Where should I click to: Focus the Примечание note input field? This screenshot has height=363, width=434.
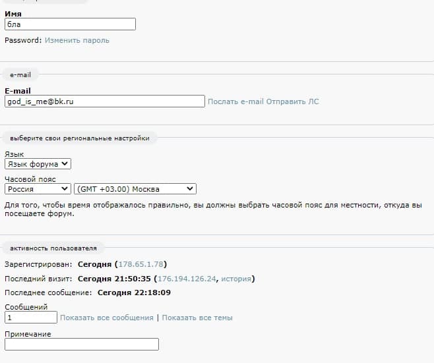[x=82, y=344]
